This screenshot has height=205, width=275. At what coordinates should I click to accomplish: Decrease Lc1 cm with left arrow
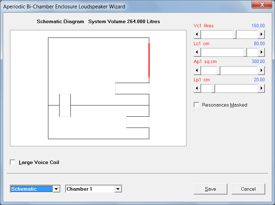(x=197, y=52)
